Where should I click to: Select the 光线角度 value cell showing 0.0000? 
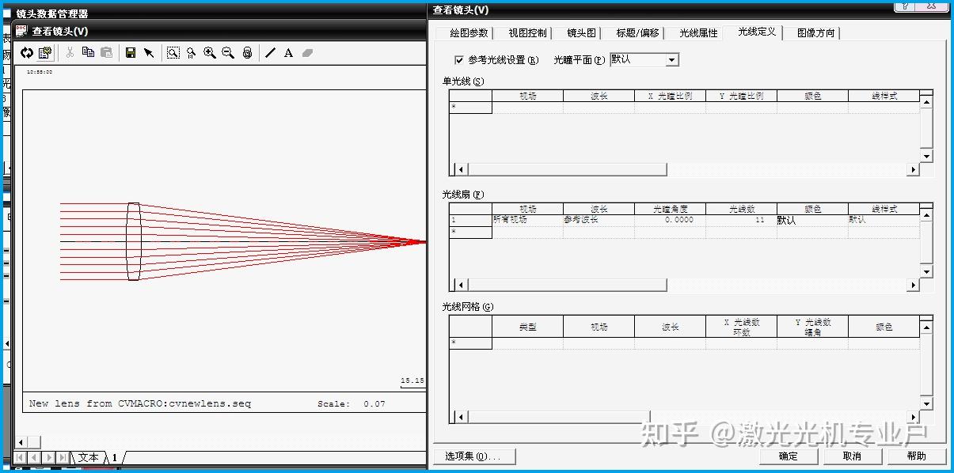(669, 220)
